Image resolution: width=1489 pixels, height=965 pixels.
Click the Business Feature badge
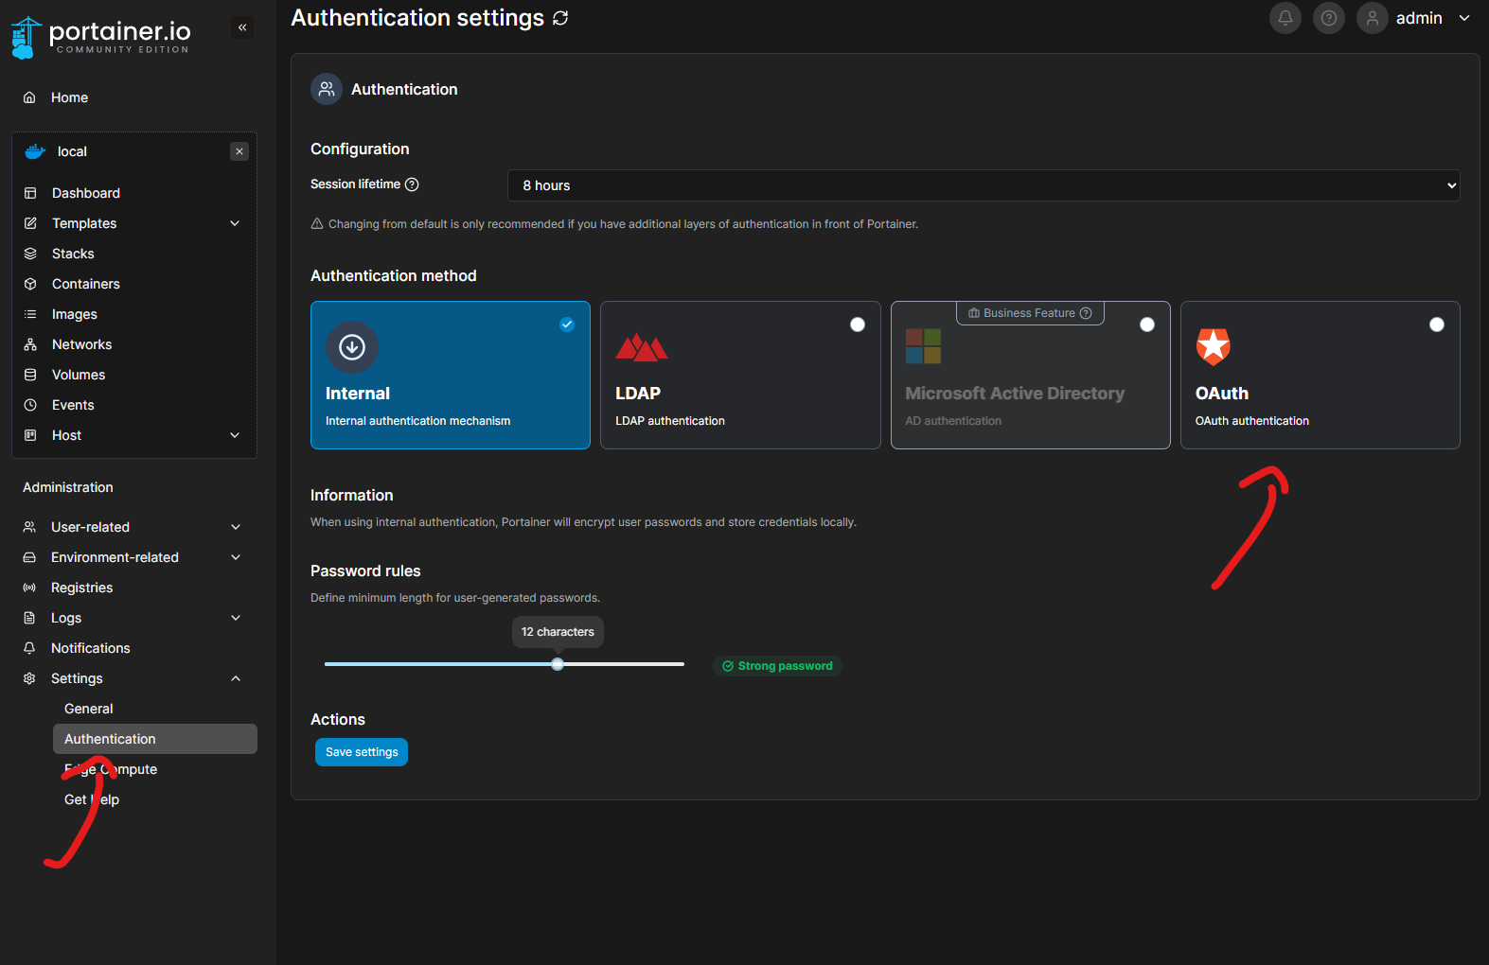(1030, 313)
